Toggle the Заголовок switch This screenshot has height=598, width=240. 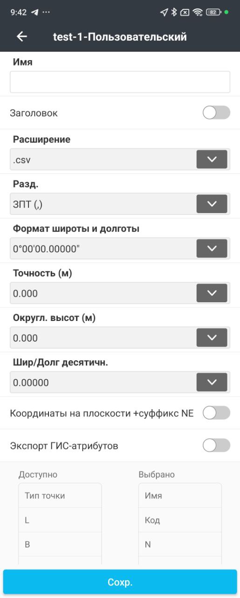[x=216, y=113]
